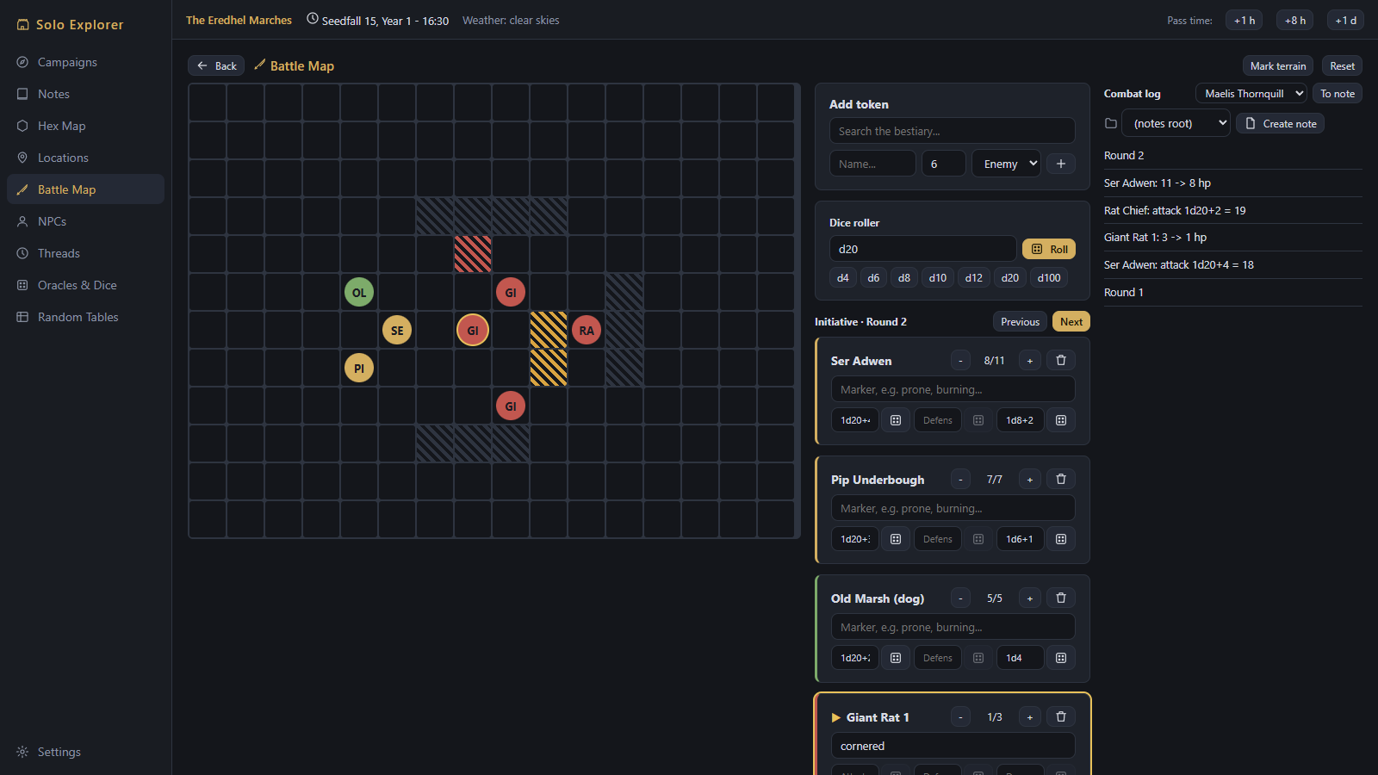Send combat log To note

(x=1338, y=94)
